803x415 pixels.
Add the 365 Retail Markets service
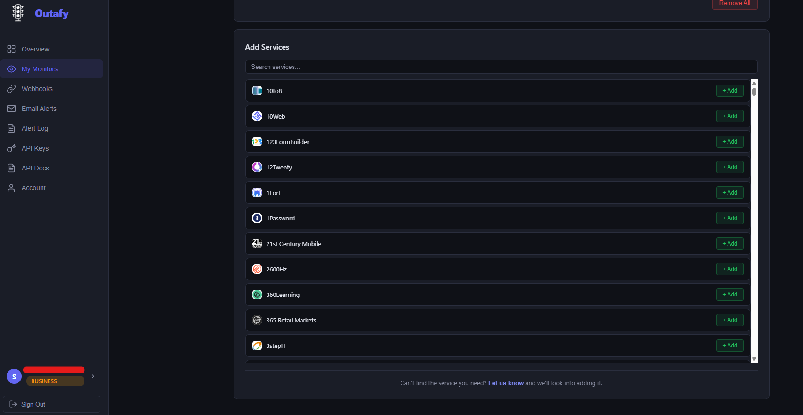729,320
